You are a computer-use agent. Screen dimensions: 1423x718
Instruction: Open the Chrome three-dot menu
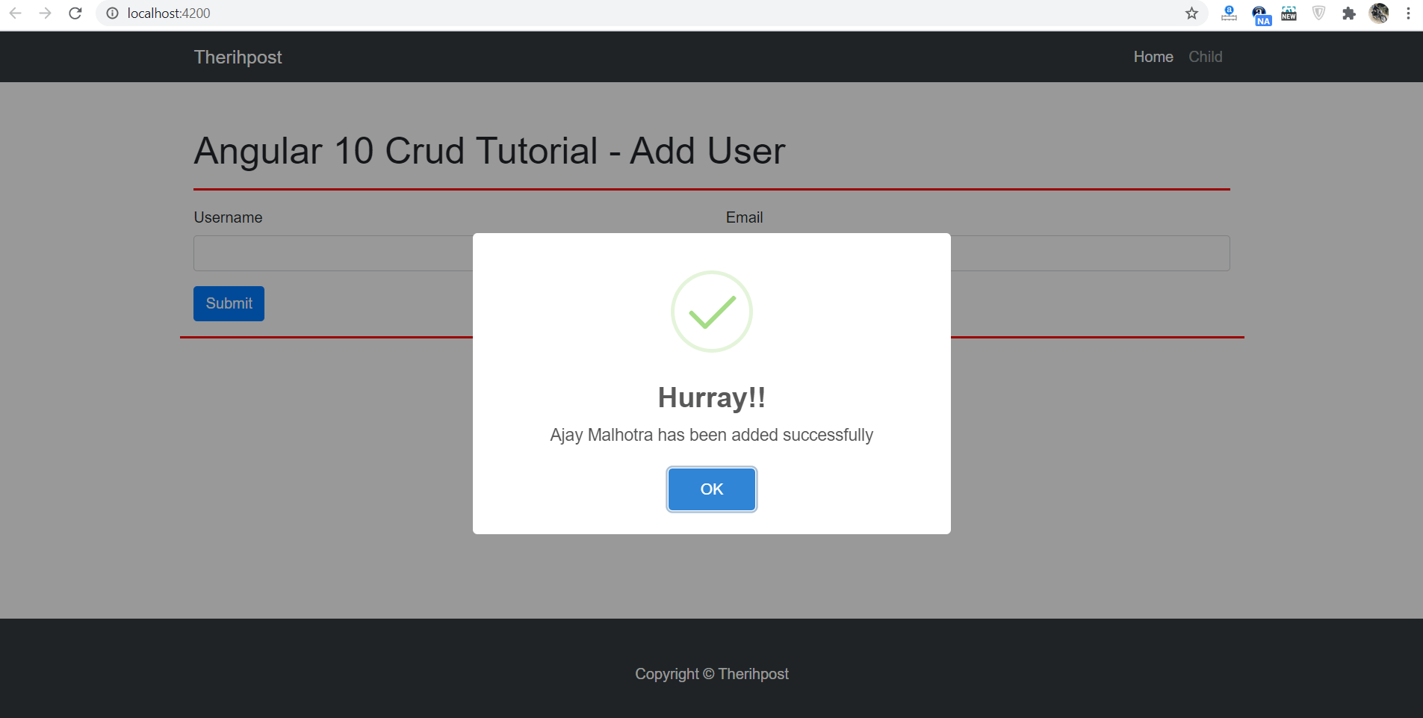click(1407, 13)
